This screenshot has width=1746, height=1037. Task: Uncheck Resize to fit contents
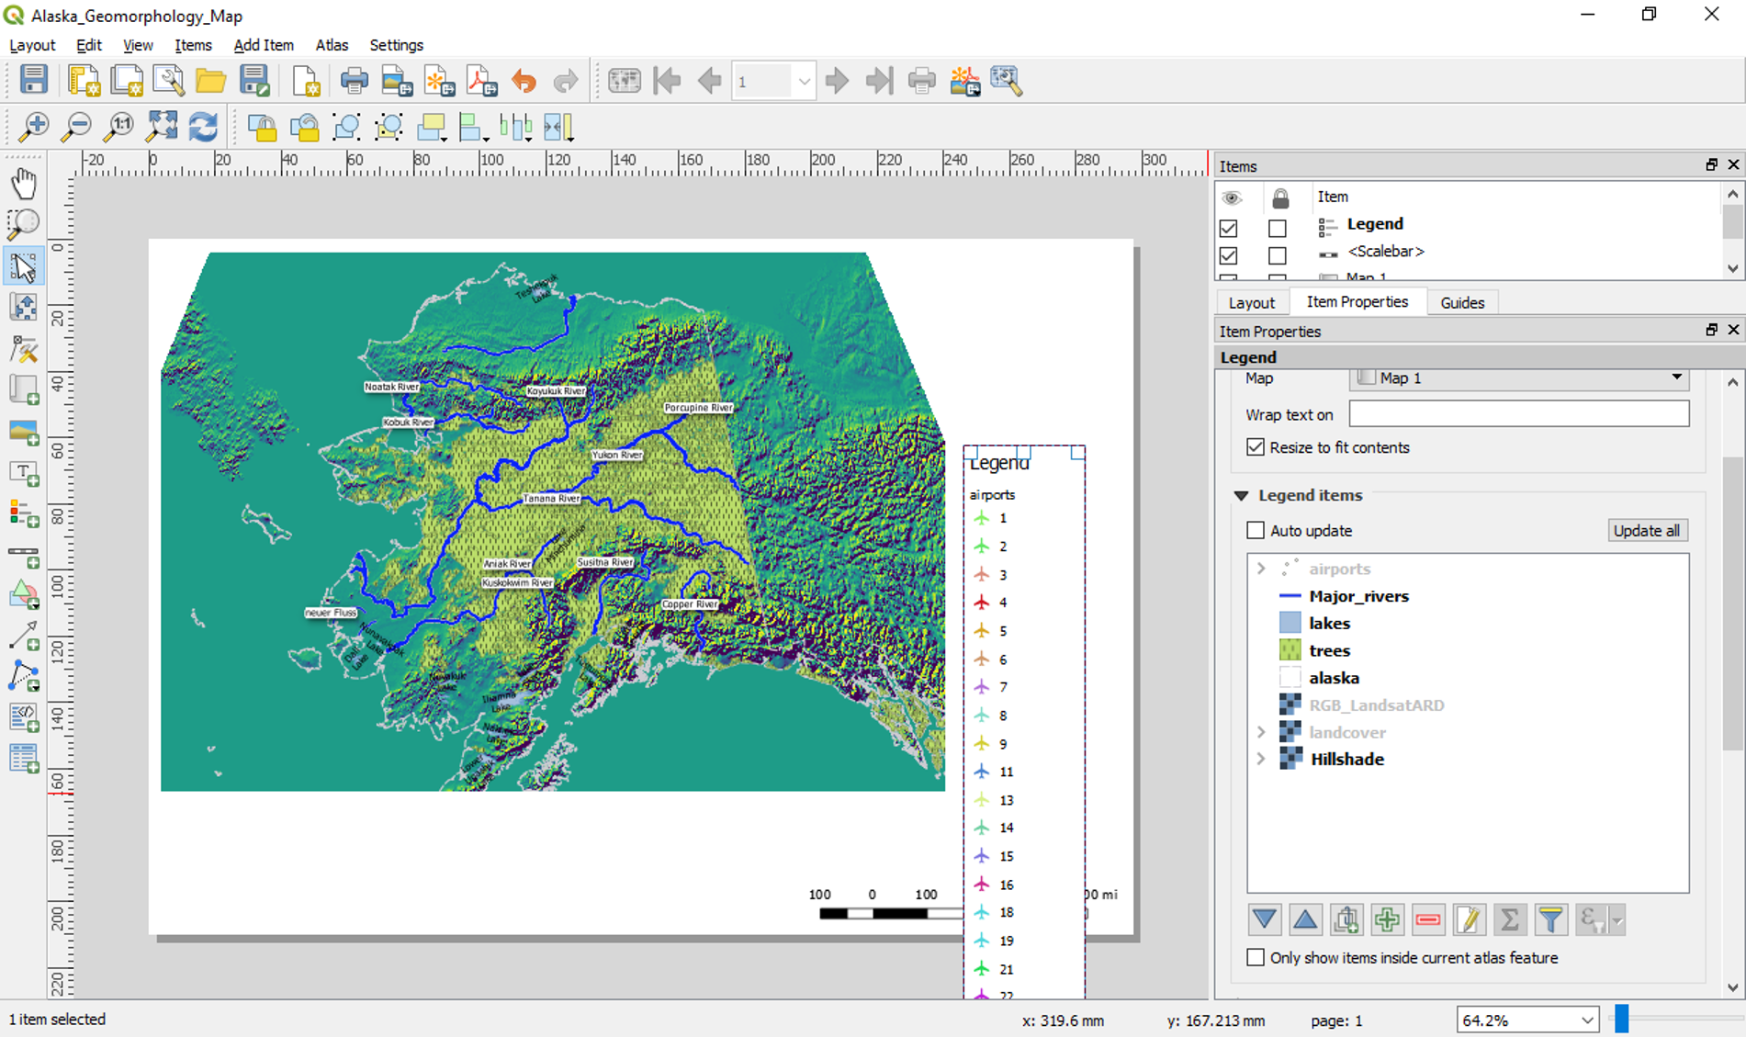[x=1256, y=447]
